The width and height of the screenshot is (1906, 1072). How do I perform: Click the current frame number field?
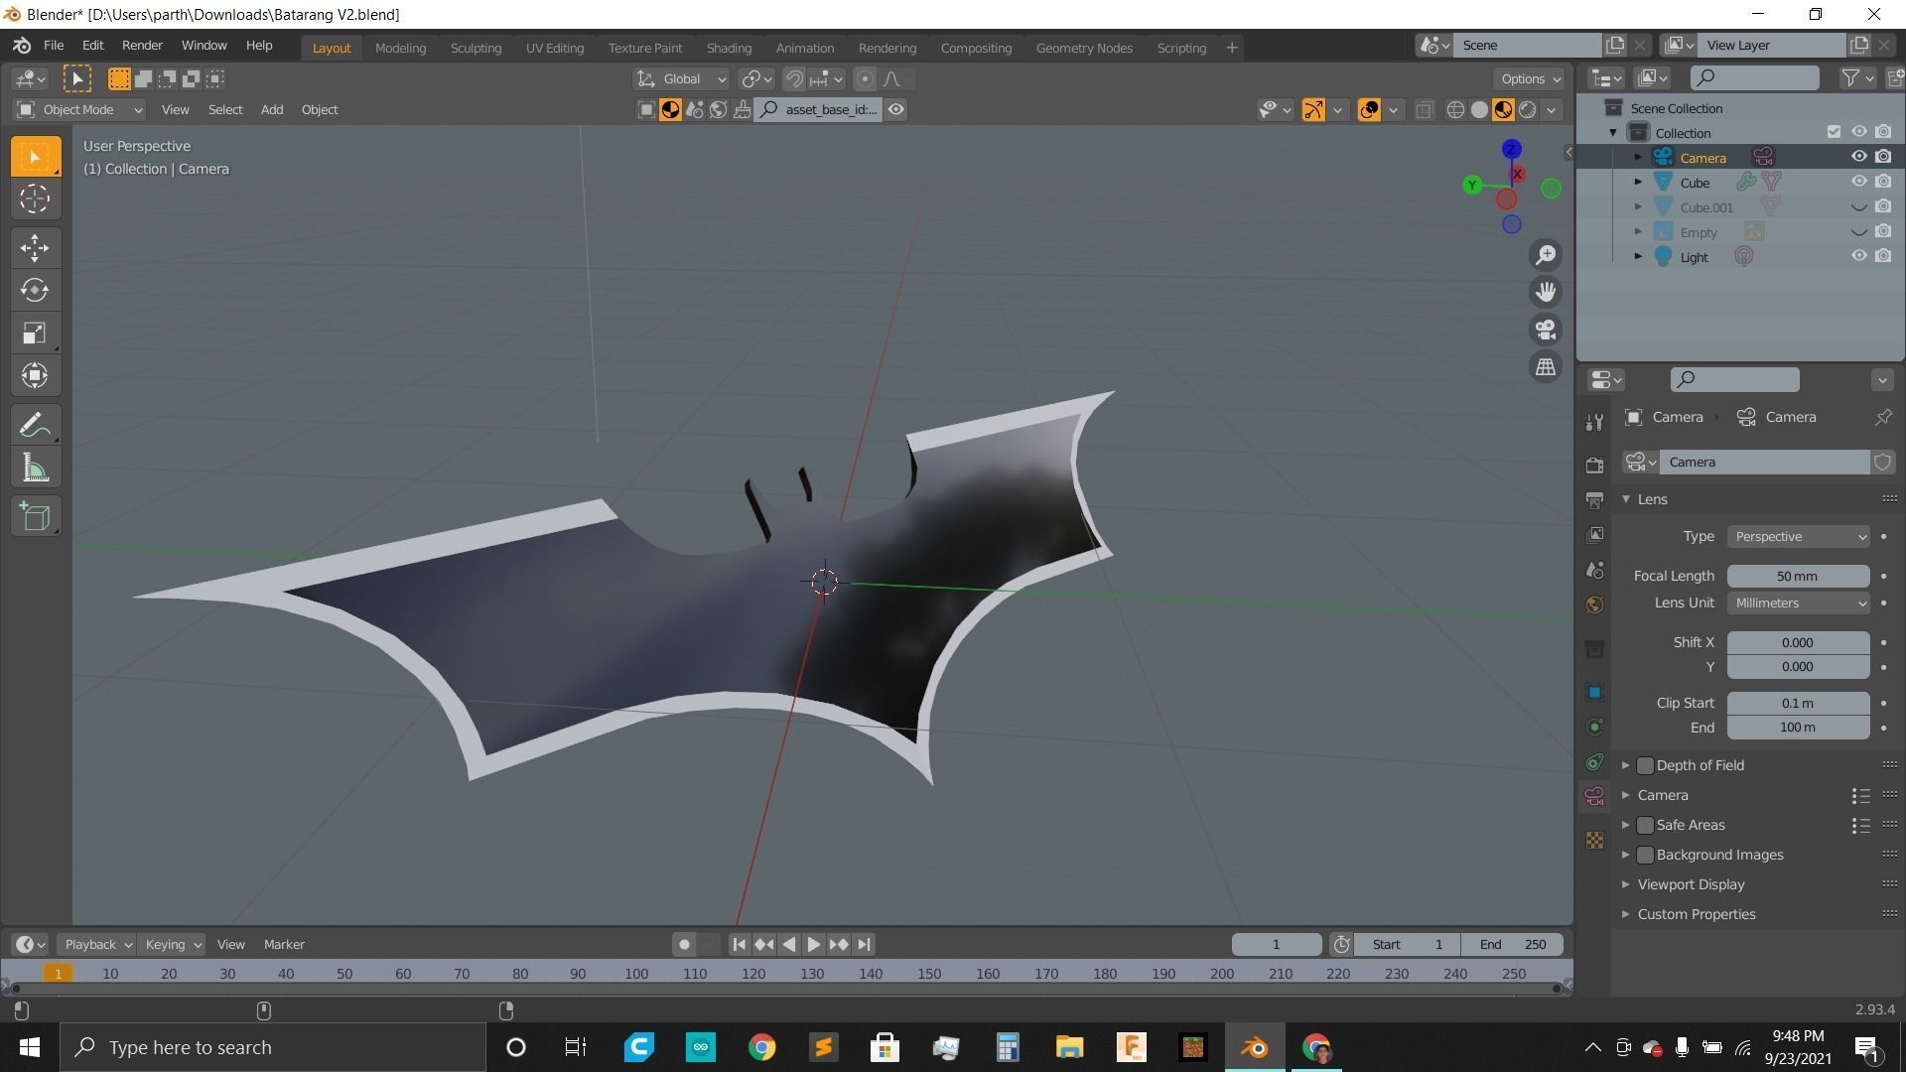coord(1277,944)
